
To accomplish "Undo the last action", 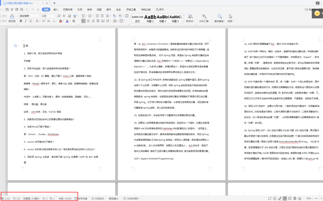I will point(26,9).
